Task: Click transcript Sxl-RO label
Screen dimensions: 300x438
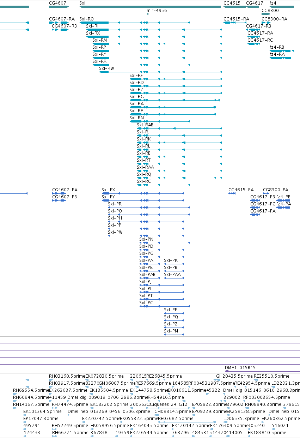Action: pyautogui.click(x=87, y=19)
